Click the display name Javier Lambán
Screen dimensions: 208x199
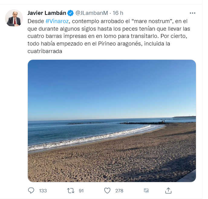coord(47,13)
